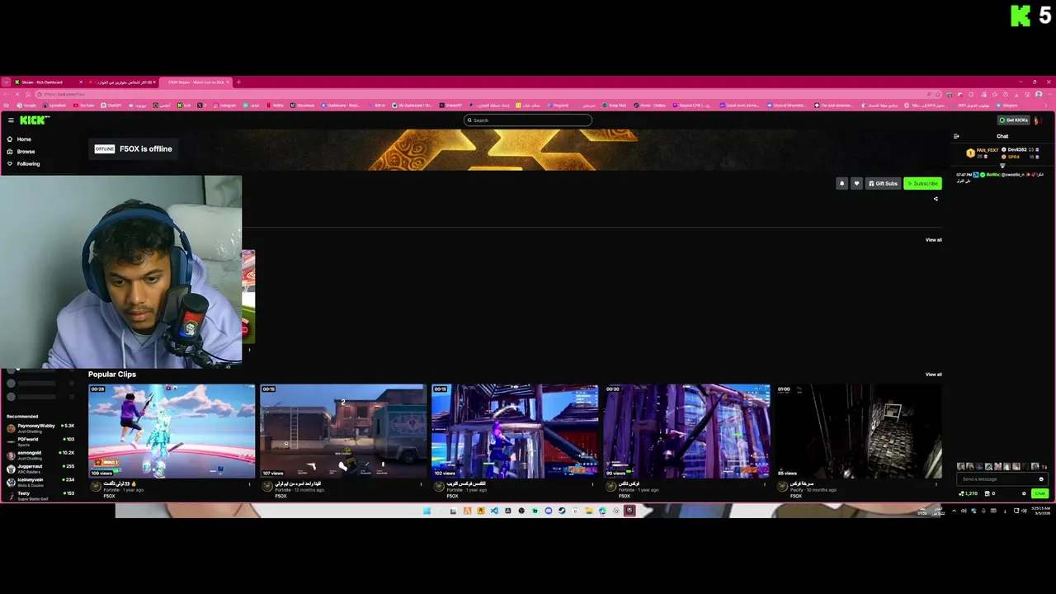1056x594 pixels.
Task: Open Windows Start button on taskbar
Action: pos(427,511)
